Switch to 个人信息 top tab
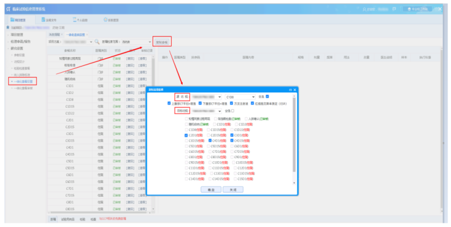The height and width of the screenshot is (227, 451). click(x=81, y=20)
